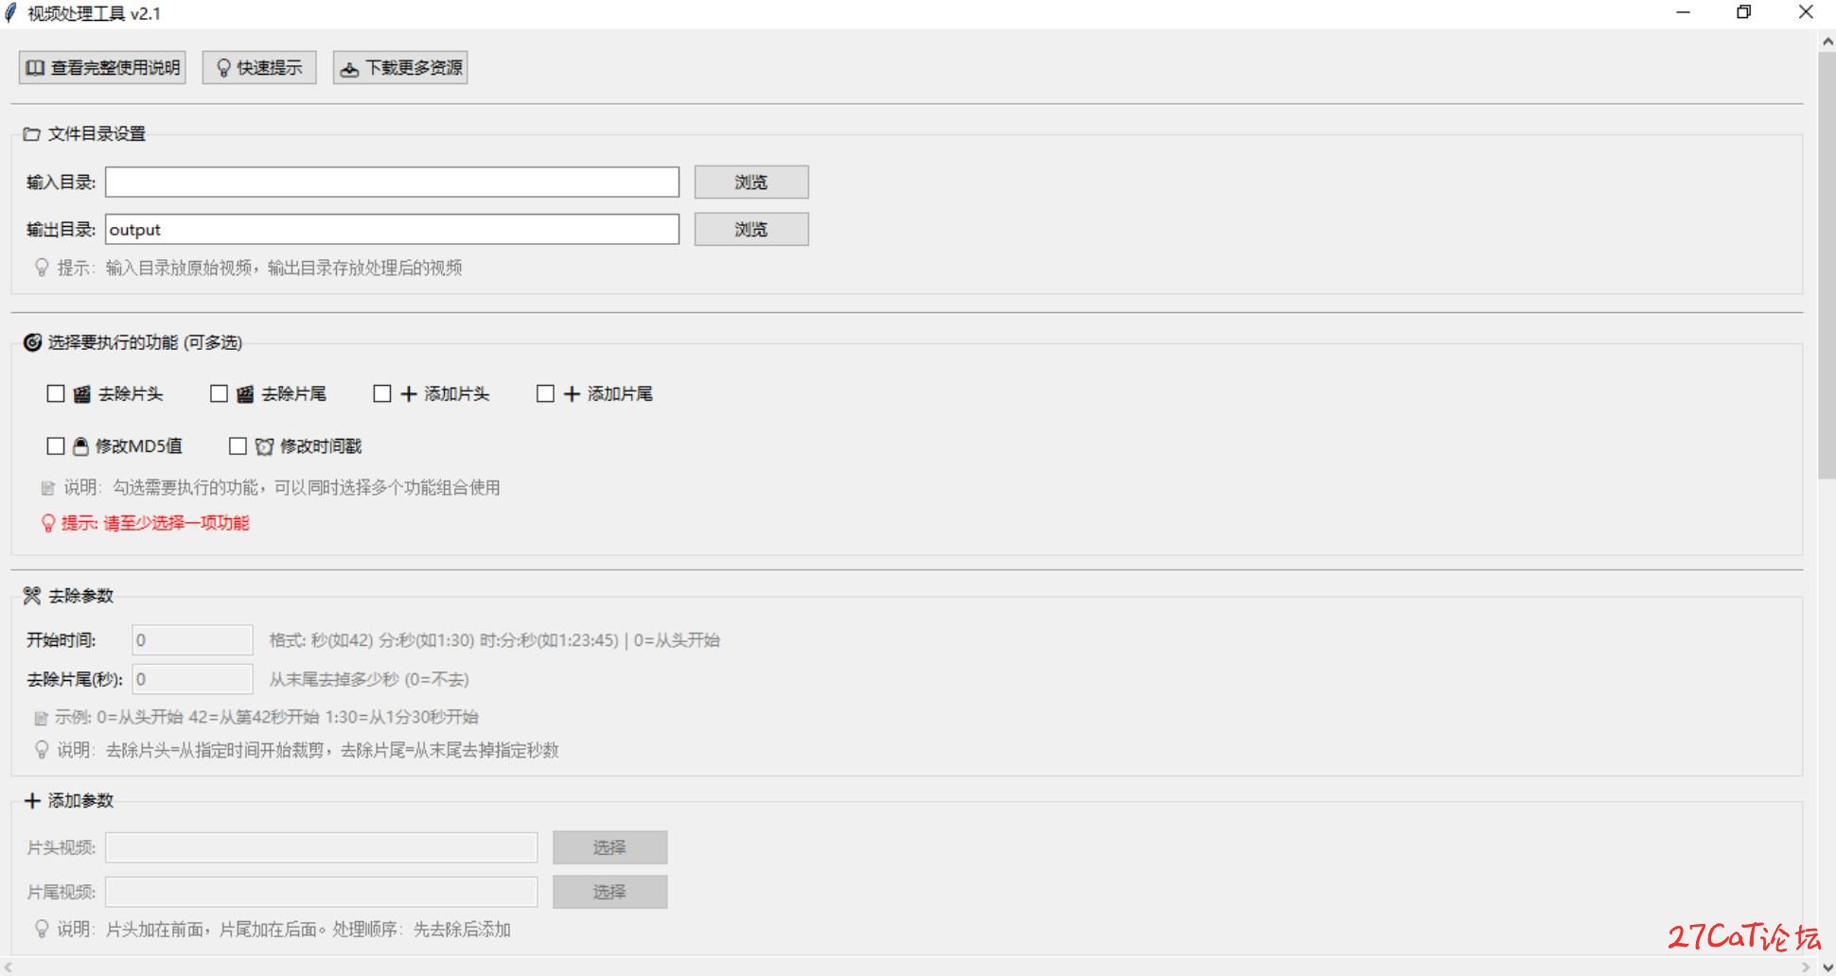Click the plus icon beside 添加片尾
The width and height of the screenshot is (1836, 976).
point(572,394)
